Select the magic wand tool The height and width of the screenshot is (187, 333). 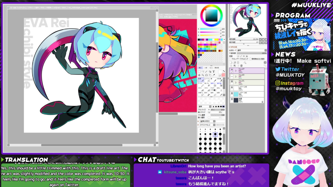tap(206, 72)
